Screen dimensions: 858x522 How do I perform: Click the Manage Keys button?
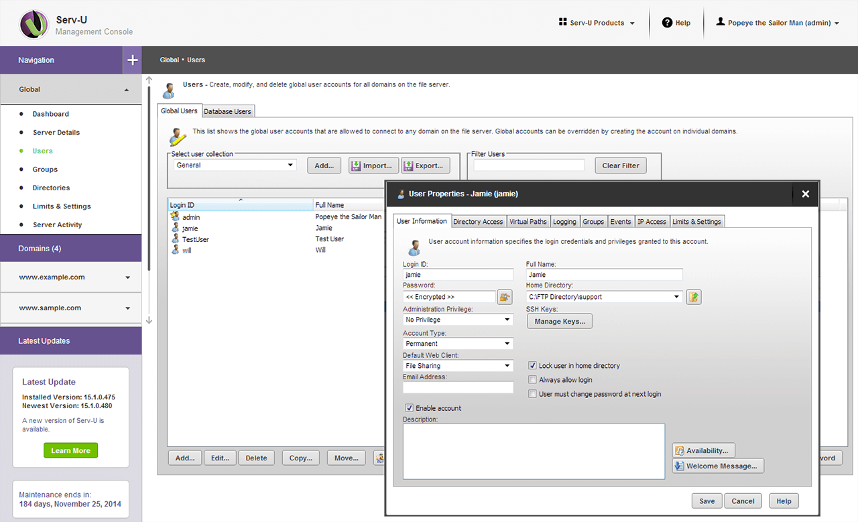click(x=560, y=322)
